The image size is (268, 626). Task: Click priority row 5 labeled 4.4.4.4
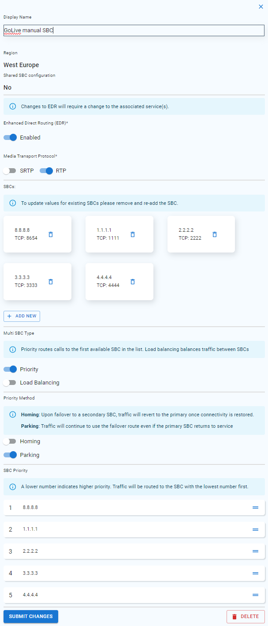(134, 595)
